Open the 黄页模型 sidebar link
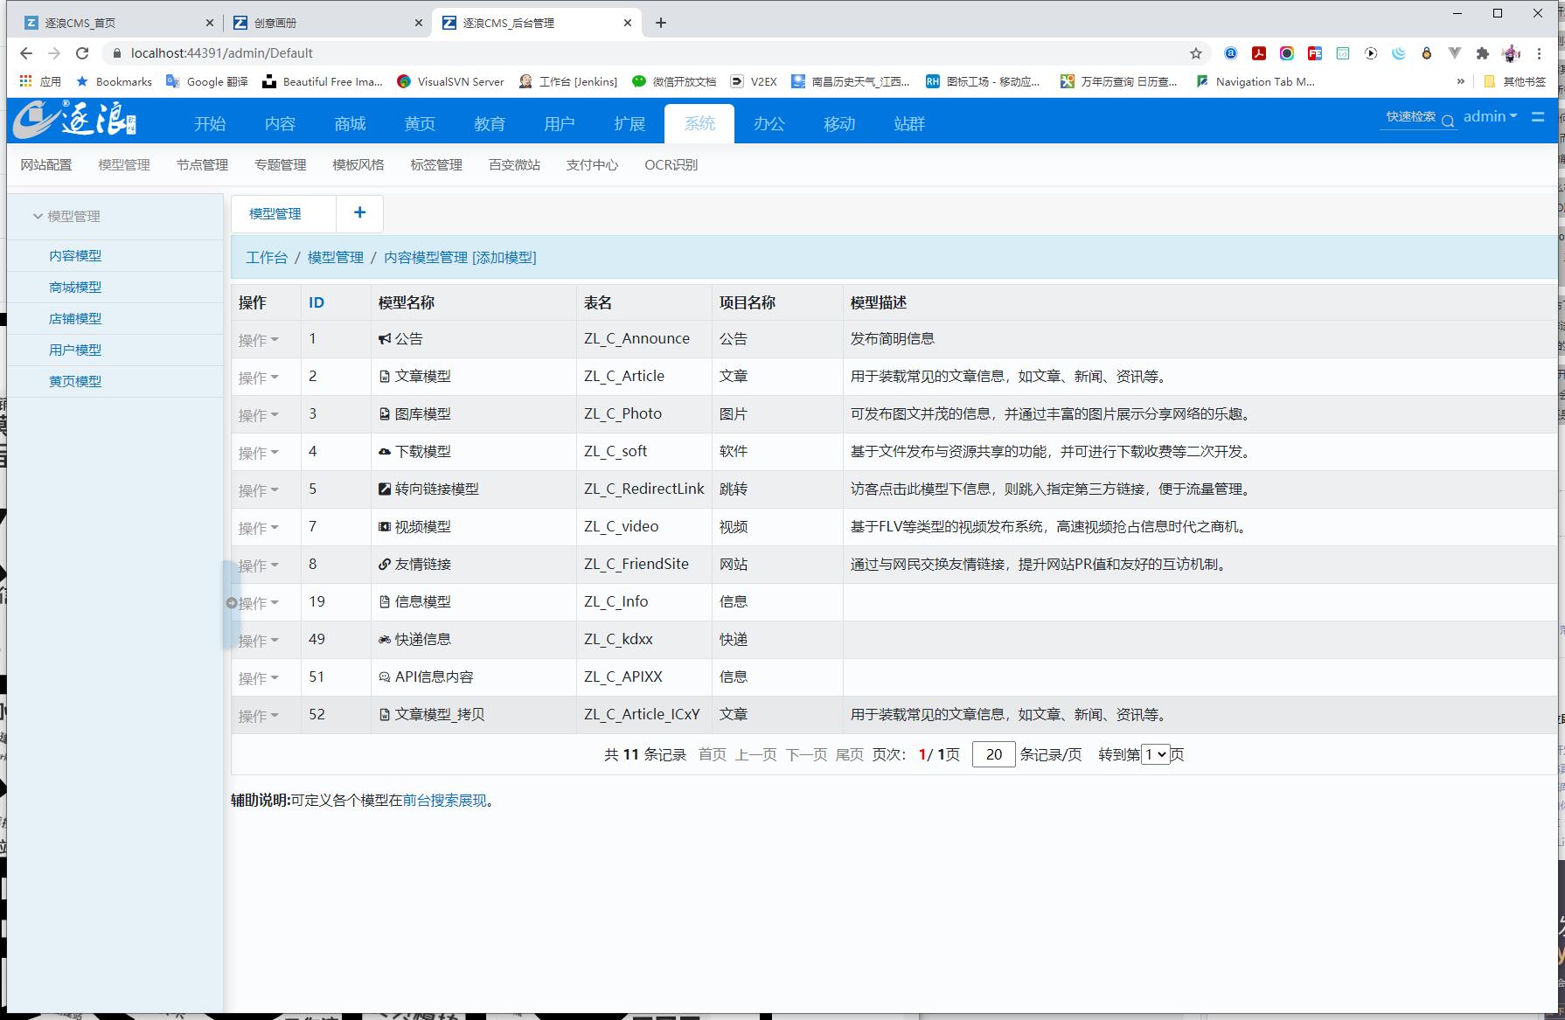 click(75, 381)
